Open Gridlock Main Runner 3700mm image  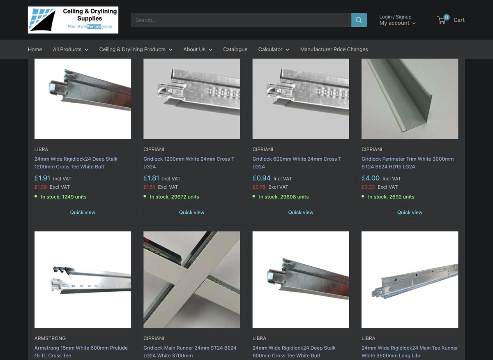(192, 279)
